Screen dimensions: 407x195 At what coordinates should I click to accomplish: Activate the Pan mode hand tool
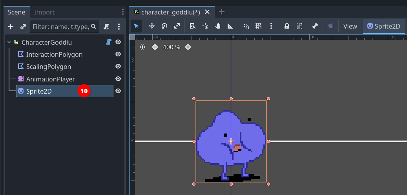pyautogui.click(x=218, y=26)
